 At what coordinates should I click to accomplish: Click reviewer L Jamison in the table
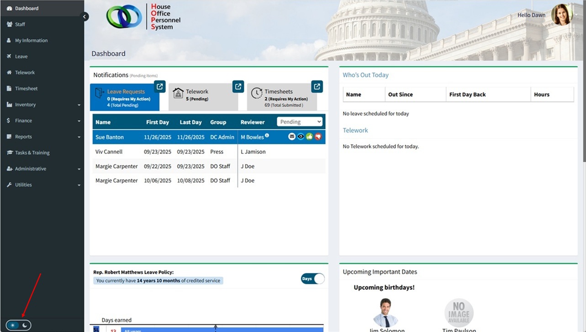click(253, 152)
